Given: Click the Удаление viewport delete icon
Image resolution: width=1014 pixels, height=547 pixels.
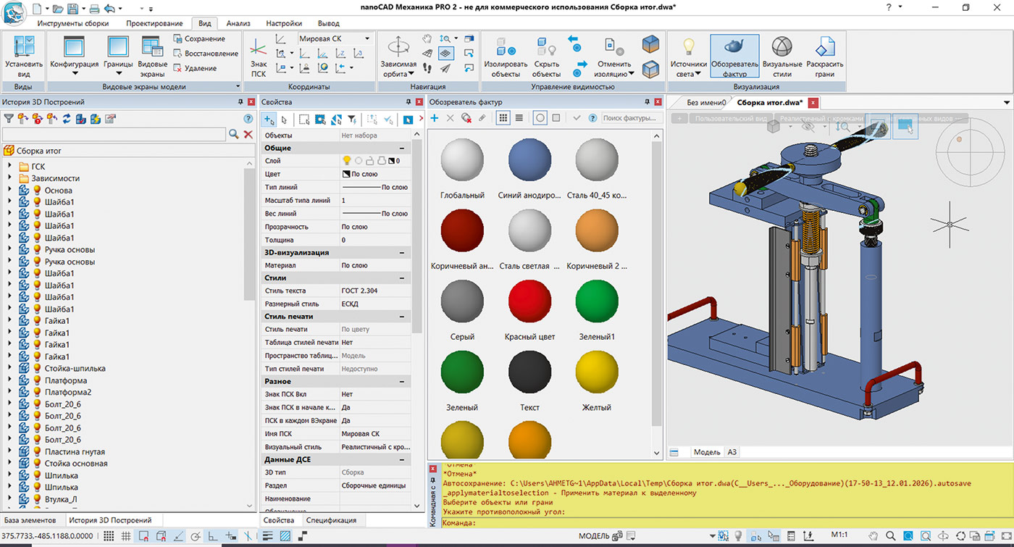Looking at the screenshot, I should (178, 68).
